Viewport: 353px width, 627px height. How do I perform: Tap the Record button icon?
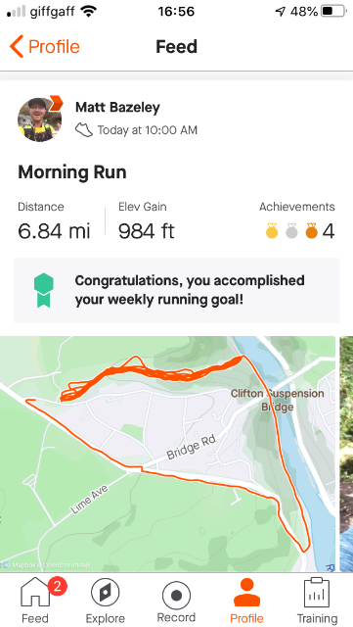click(176, 593)
